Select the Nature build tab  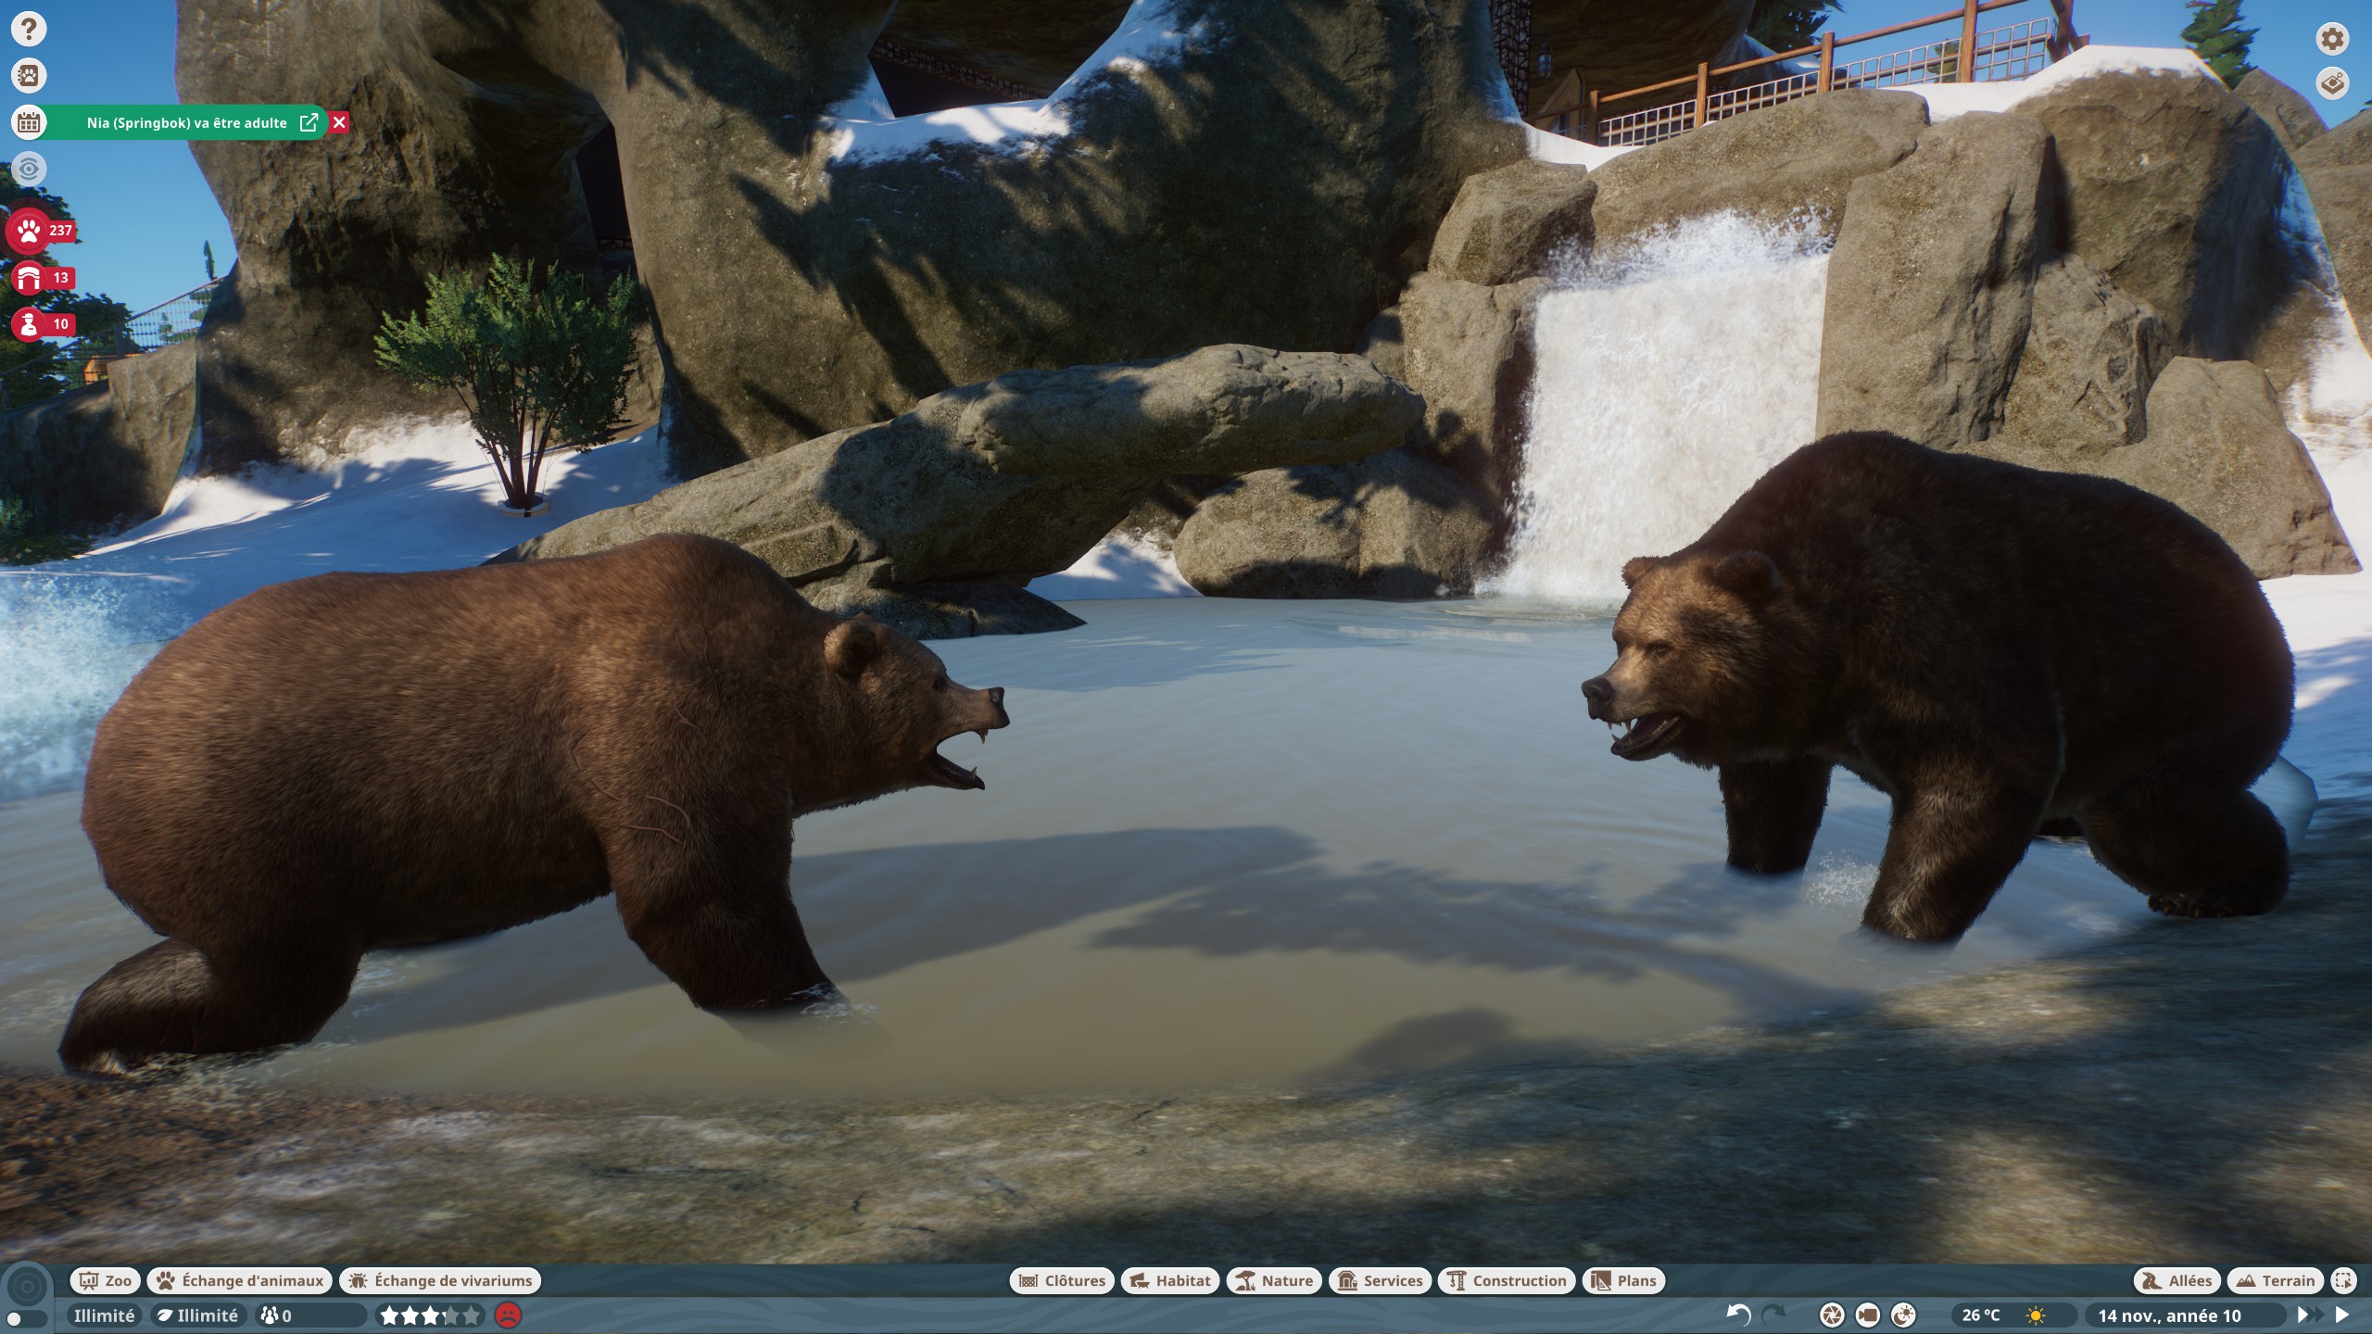click(x=1274, y=1280)
